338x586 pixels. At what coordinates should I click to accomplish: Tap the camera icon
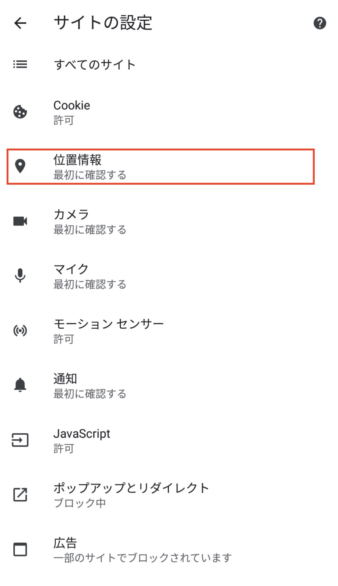tap(20, 221)
